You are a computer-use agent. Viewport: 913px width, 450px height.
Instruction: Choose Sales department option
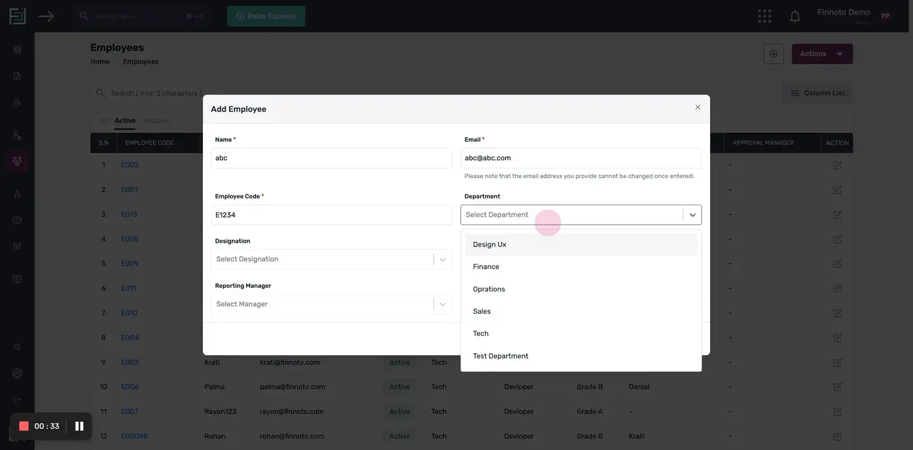[x=581, y=311]
